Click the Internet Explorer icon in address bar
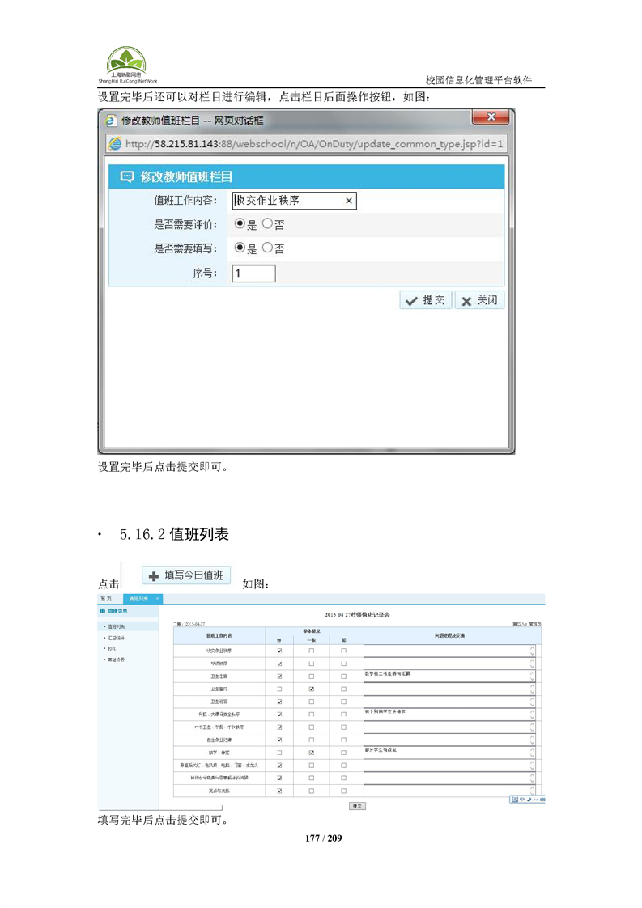This screenshot has width=642, height=908. tap(115, 143)
